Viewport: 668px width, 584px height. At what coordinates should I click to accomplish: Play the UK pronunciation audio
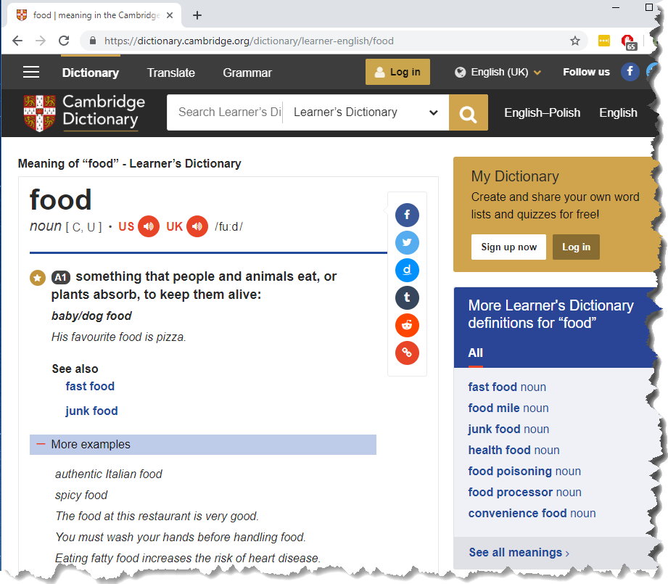coord(197,226)
